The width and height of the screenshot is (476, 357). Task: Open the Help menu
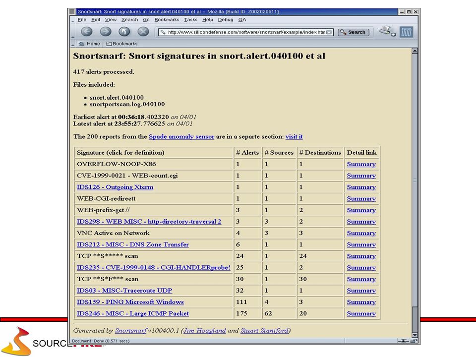(208, 20)
